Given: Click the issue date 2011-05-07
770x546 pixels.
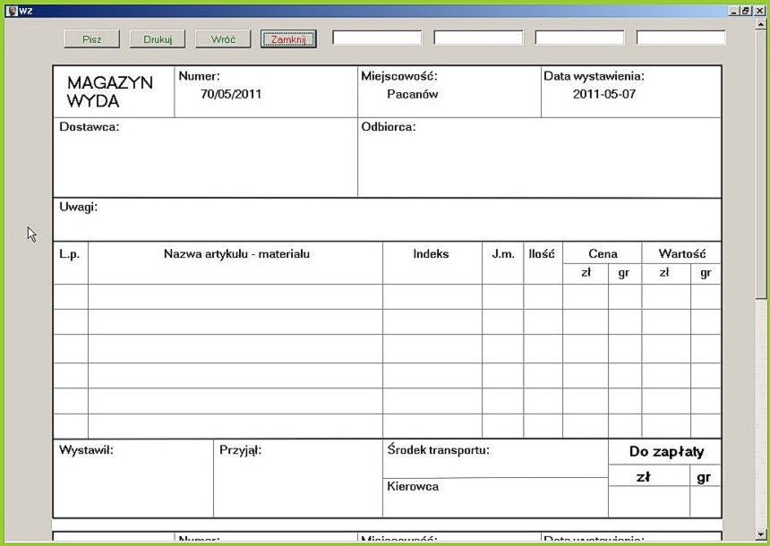Looking at the screenshot, I should click(x=604, y=94).
